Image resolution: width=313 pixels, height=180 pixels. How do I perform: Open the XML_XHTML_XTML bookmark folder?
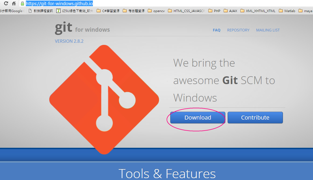258,11
